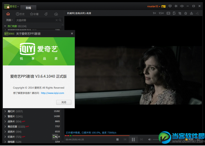Image resolution: width=205 pixels, height=146 pixels.
Task: Clear the search box text
Action: click(x=56, y=20)
